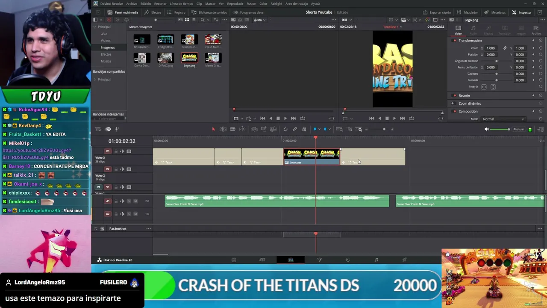Reset the Recorte section
This screenshot has height=308, width=547.
click(x=541, y=95)
